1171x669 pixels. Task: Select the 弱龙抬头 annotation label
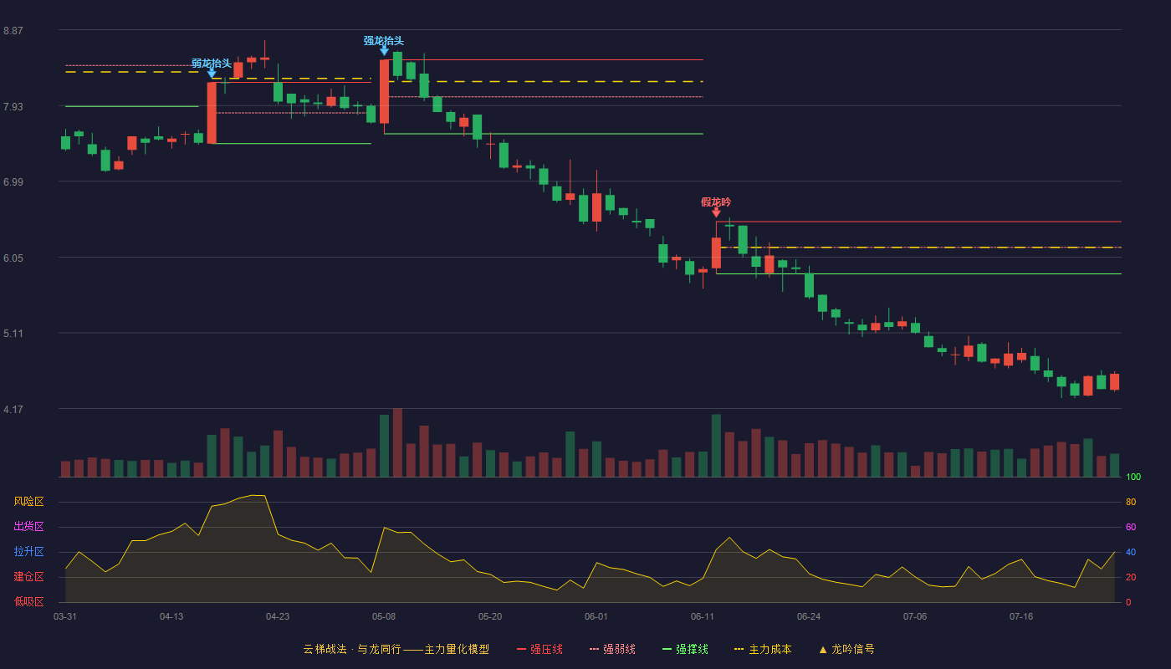(212, 64)
